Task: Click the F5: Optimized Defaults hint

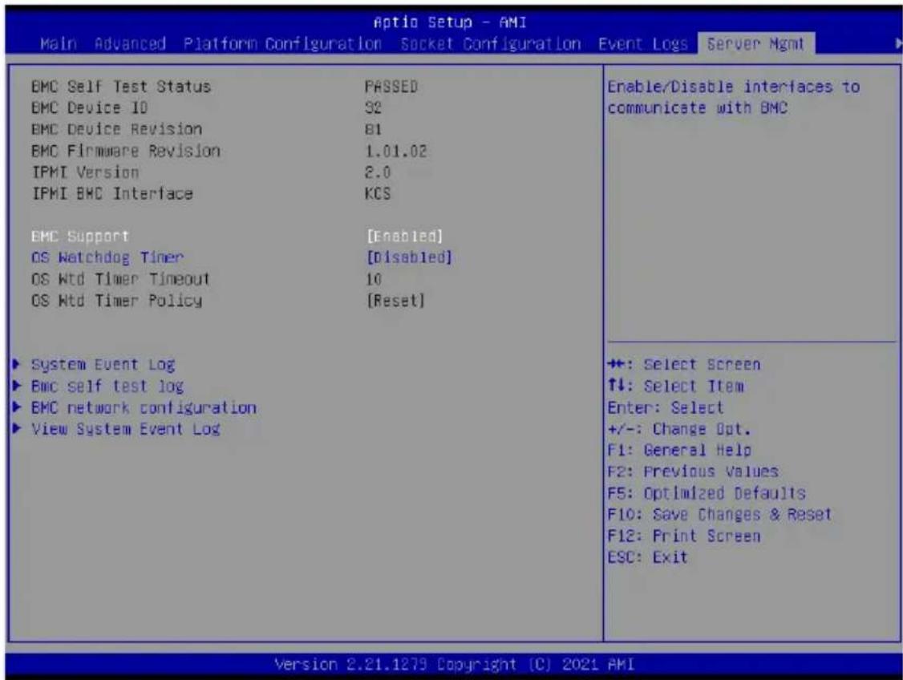Action: click(x=707, y=493)
